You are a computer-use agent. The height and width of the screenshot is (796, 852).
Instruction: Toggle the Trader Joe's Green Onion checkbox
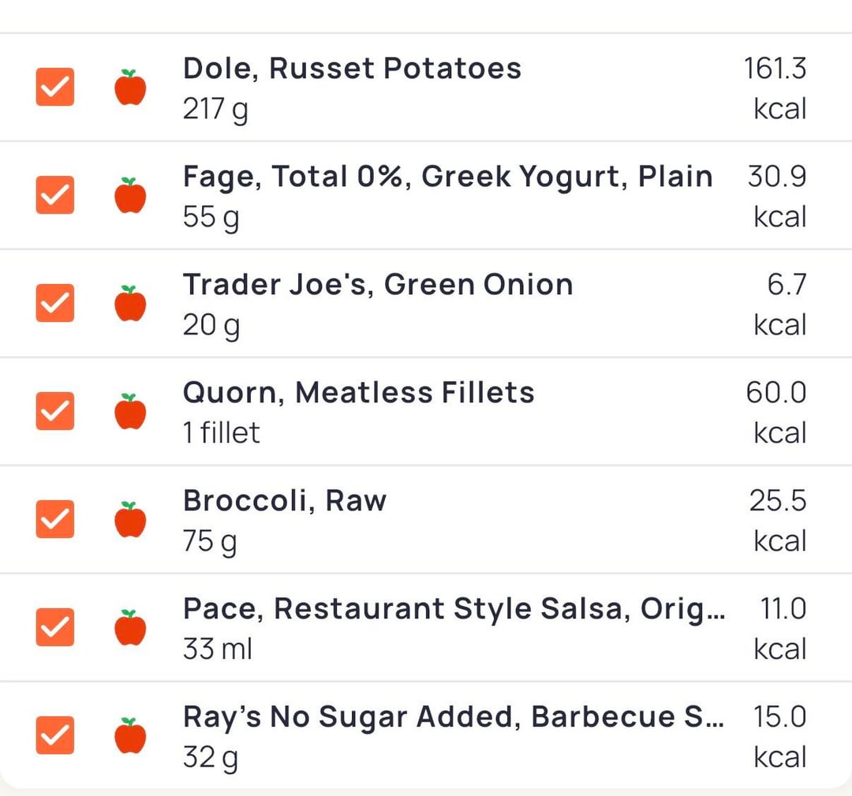tap(55, 304)
